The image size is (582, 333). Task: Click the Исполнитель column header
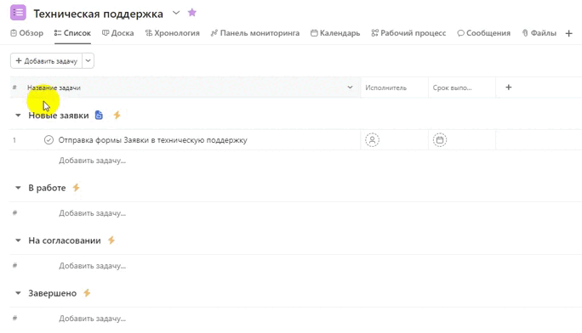386,87
